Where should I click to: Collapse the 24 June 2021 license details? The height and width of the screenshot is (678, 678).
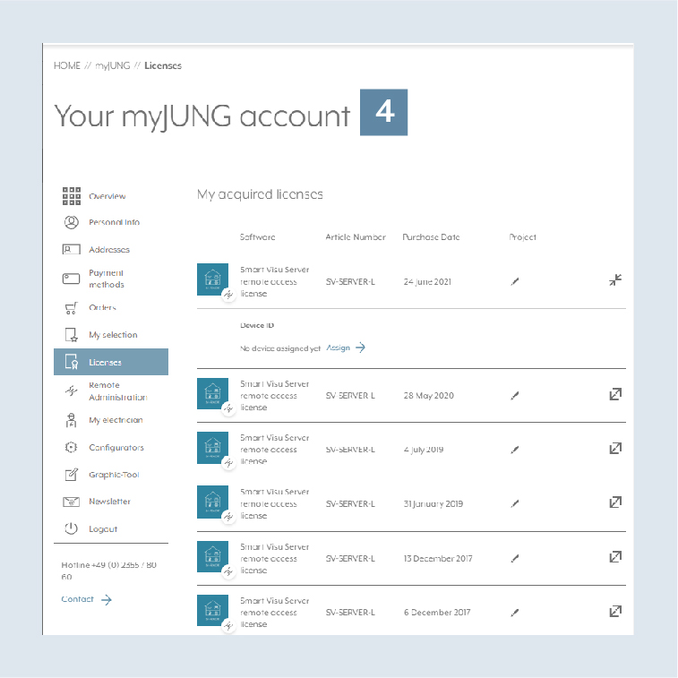click(x=615, y=280)
